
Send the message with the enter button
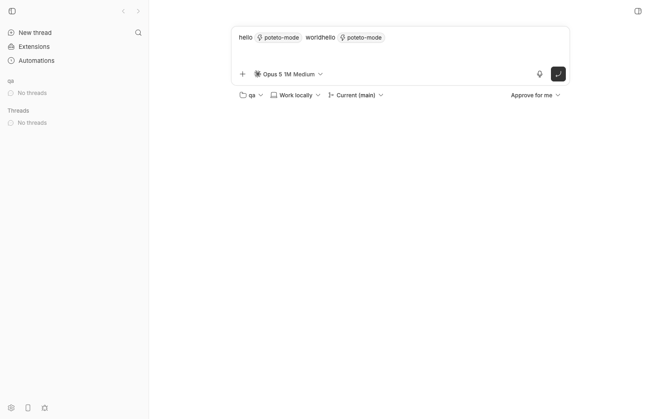[x=558, y=74]
